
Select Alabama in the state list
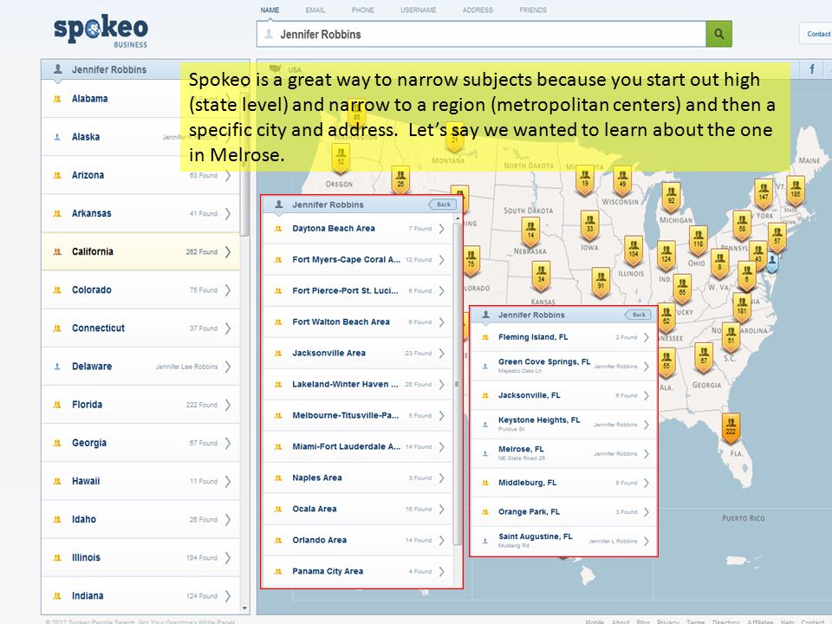140,99
